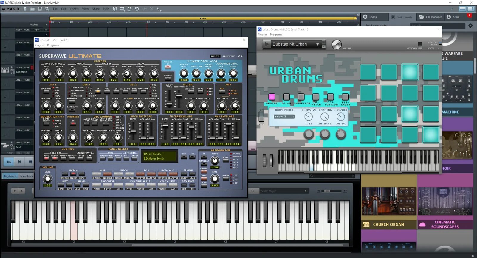
Task: Click Arpeggiator ON button in Superwave
Action: tap(204, 157)
